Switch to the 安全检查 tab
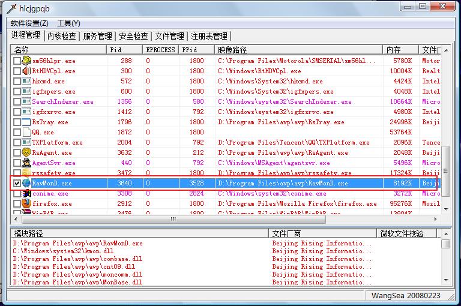 click(x=133, y=36)
